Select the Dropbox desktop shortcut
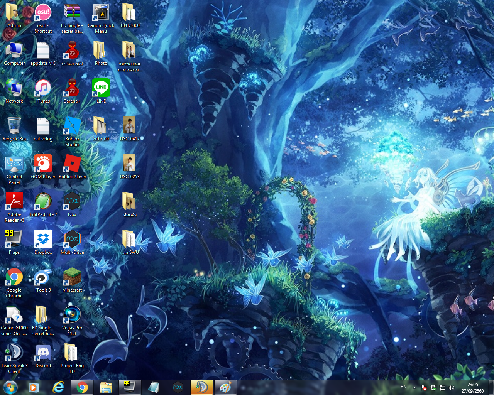Screen dimensions: 494x395 43,242
